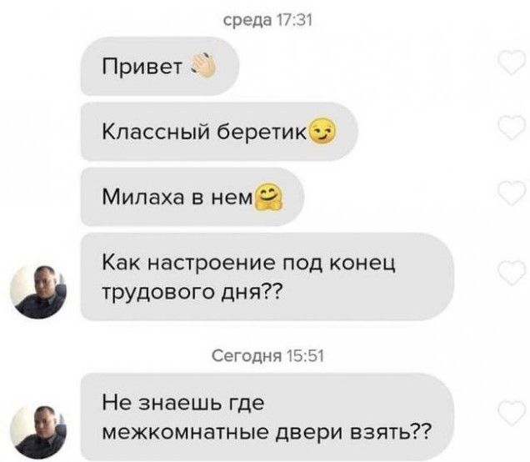This screenshot has height=462, width=530.
Task: Open sender avatar beside "Как настроение" message
Action: coord(38,292)
